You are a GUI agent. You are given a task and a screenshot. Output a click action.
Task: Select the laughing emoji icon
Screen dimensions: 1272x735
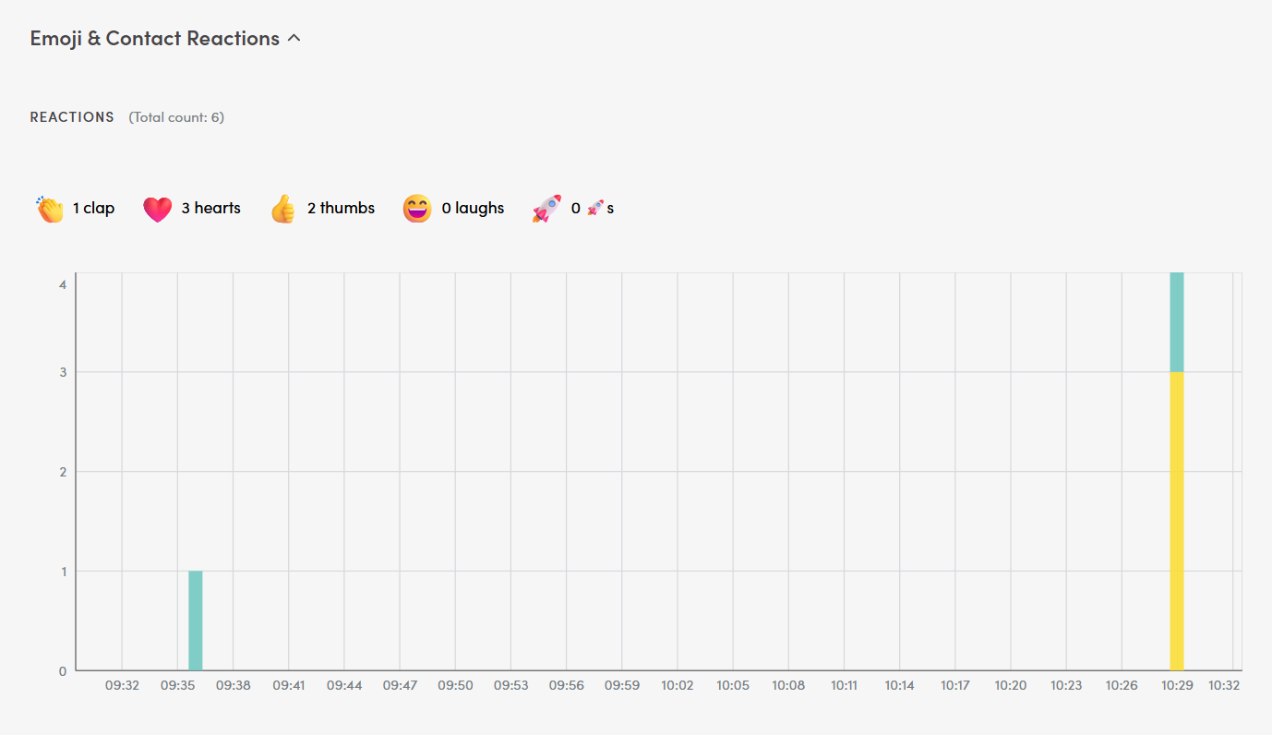pos(417,208)
